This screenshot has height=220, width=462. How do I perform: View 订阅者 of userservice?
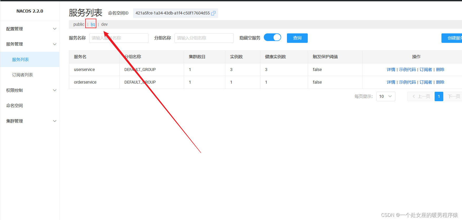[x=426, y=70]
